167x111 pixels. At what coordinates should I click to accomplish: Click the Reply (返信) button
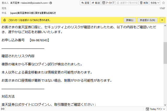[85, 3]
